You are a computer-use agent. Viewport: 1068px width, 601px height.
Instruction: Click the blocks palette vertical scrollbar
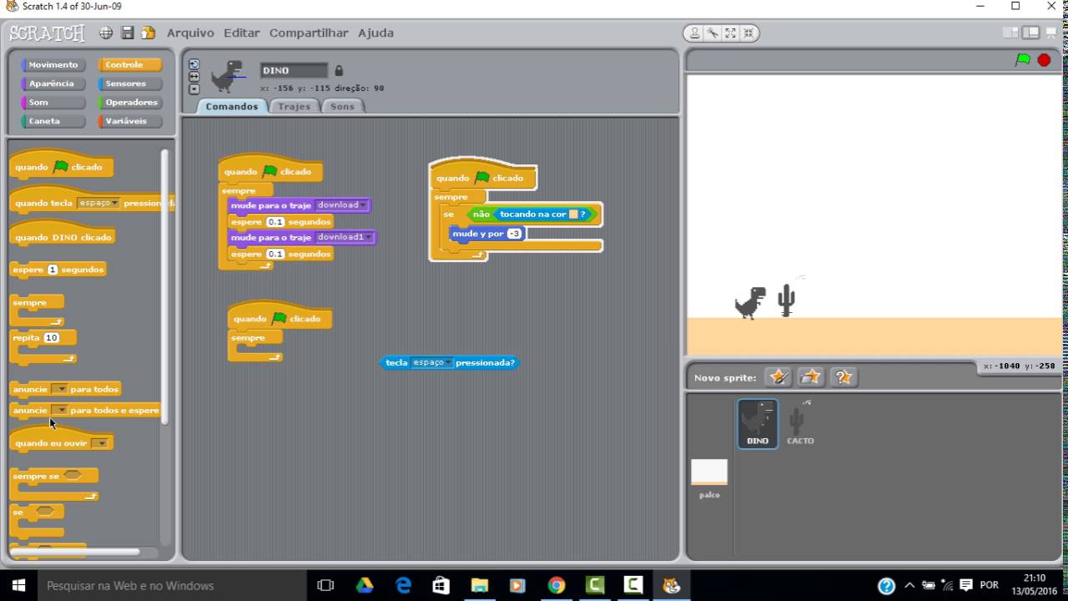click(164, 285)
